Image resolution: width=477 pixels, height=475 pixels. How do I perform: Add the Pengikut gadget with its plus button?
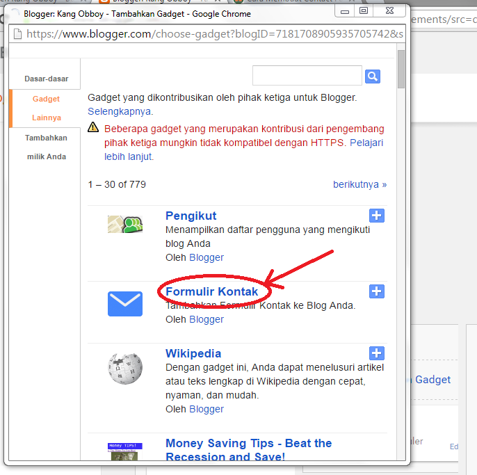(x=377, y=216)
